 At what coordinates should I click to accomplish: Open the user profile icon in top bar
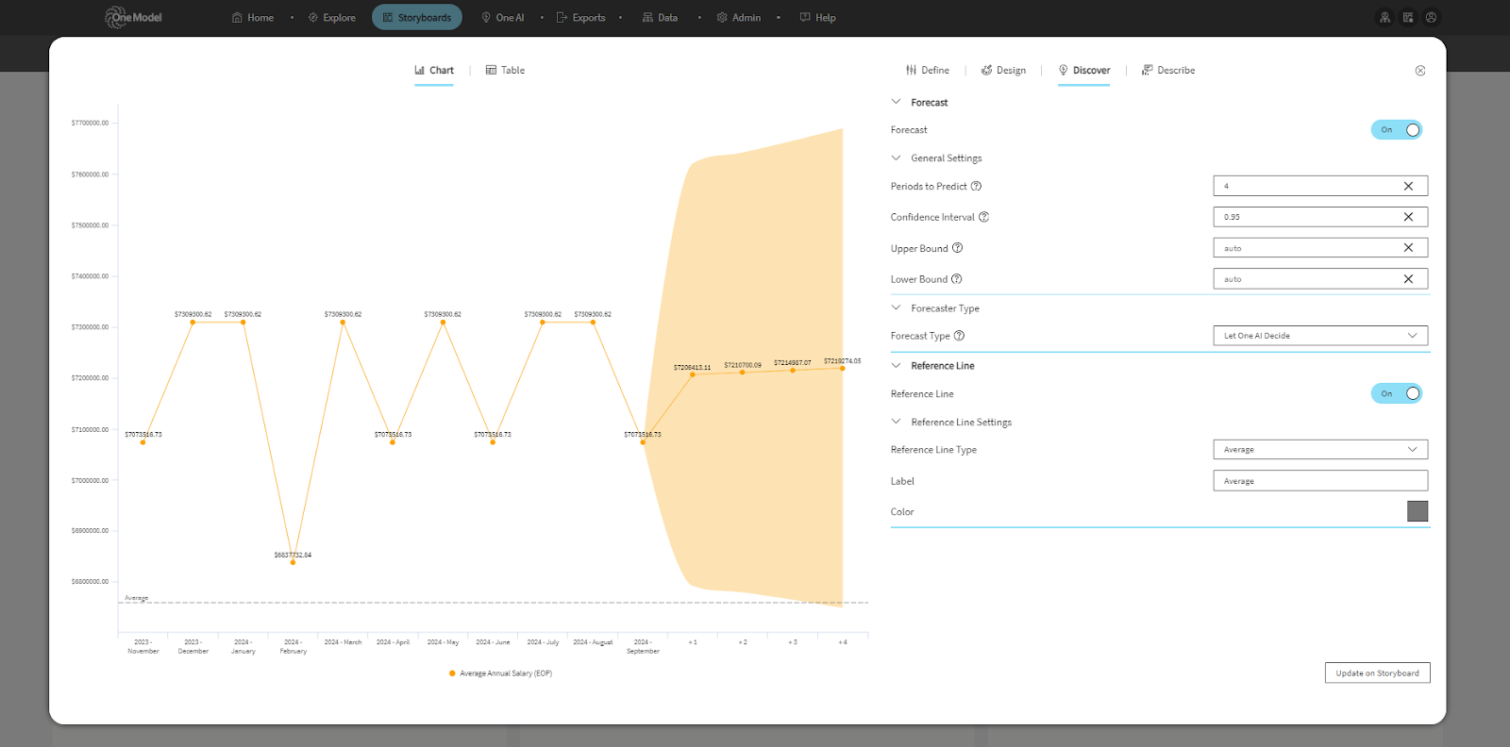point(1432,18)
